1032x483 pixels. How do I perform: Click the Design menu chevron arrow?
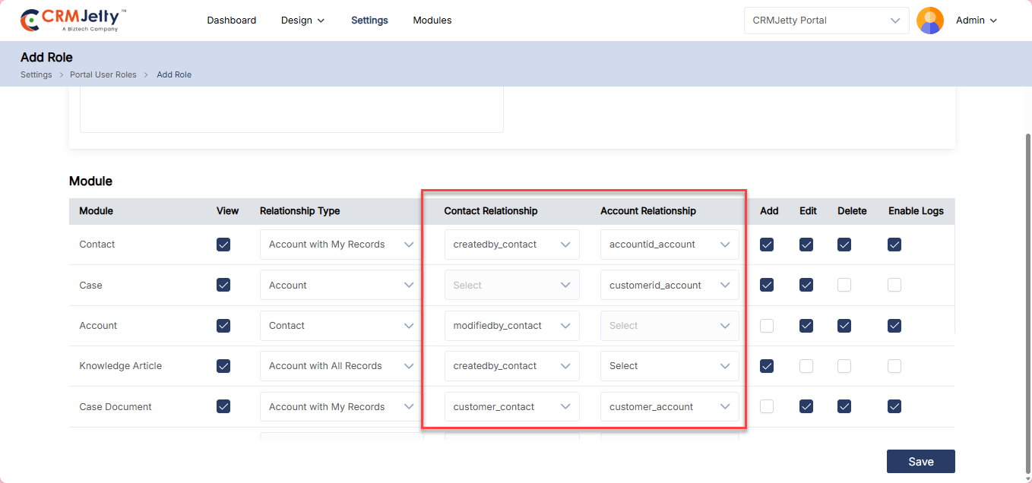[x=321, y=21]
